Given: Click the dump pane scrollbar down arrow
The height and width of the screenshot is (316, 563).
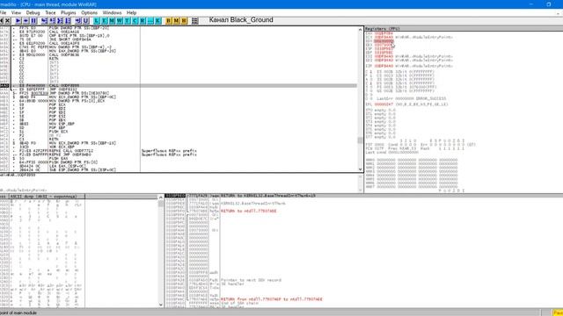Looking at the screenshot, I should [160, 305].
